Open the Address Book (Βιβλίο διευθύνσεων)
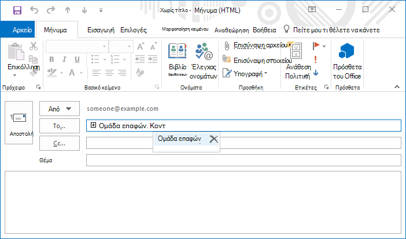406x239 pixels. 178,60
